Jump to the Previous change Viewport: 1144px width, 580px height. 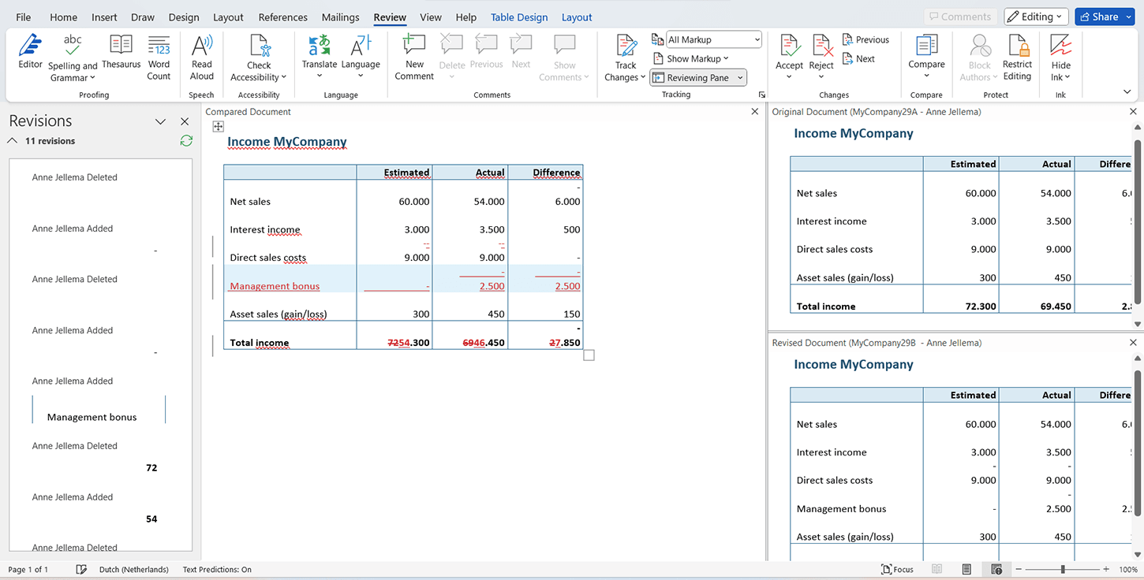865,39
